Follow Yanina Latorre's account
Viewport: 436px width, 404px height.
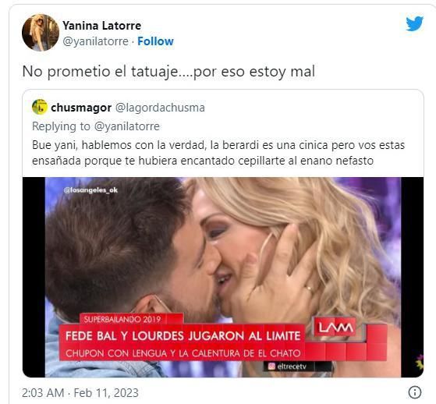[155, 41]
